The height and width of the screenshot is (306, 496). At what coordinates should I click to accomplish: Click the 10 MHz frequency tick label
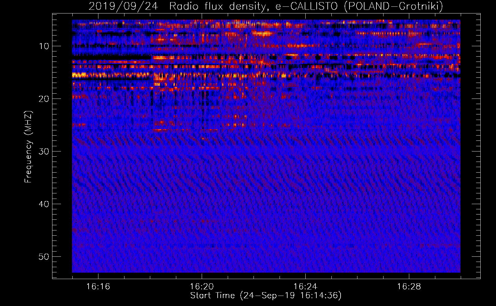[44, 46]
